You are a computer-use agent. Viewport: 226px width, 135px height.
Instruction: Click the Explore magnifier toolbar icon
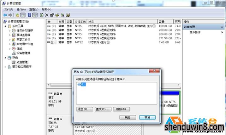pos(62,15)
